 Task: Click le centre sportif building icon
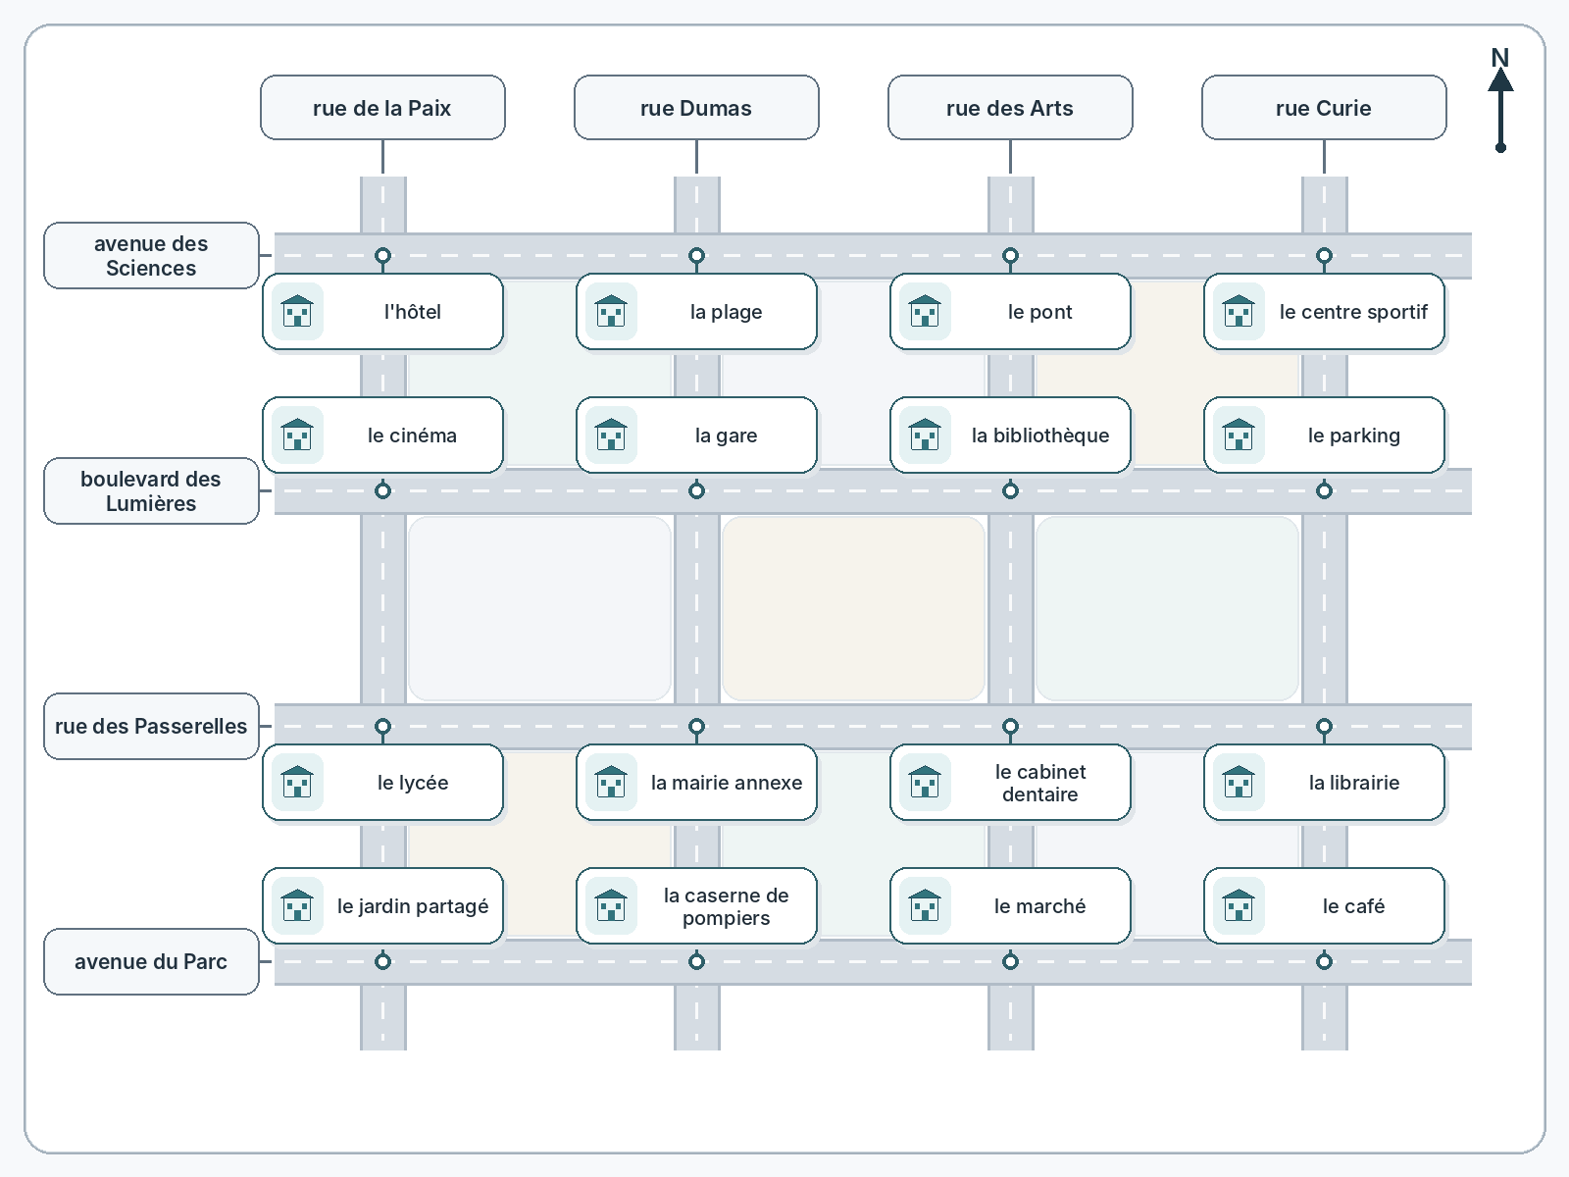(1239, 312)
